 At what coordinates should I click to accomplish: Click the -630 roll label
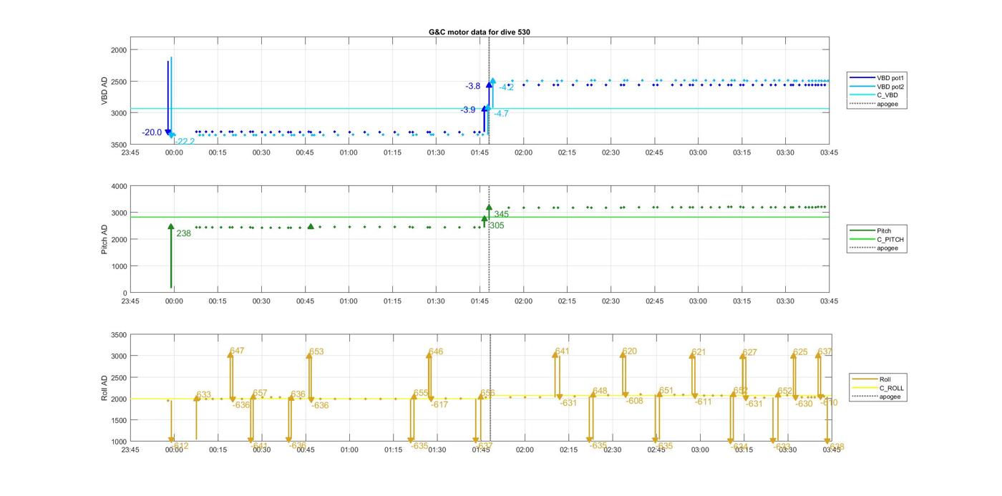(x=804, y=404)
